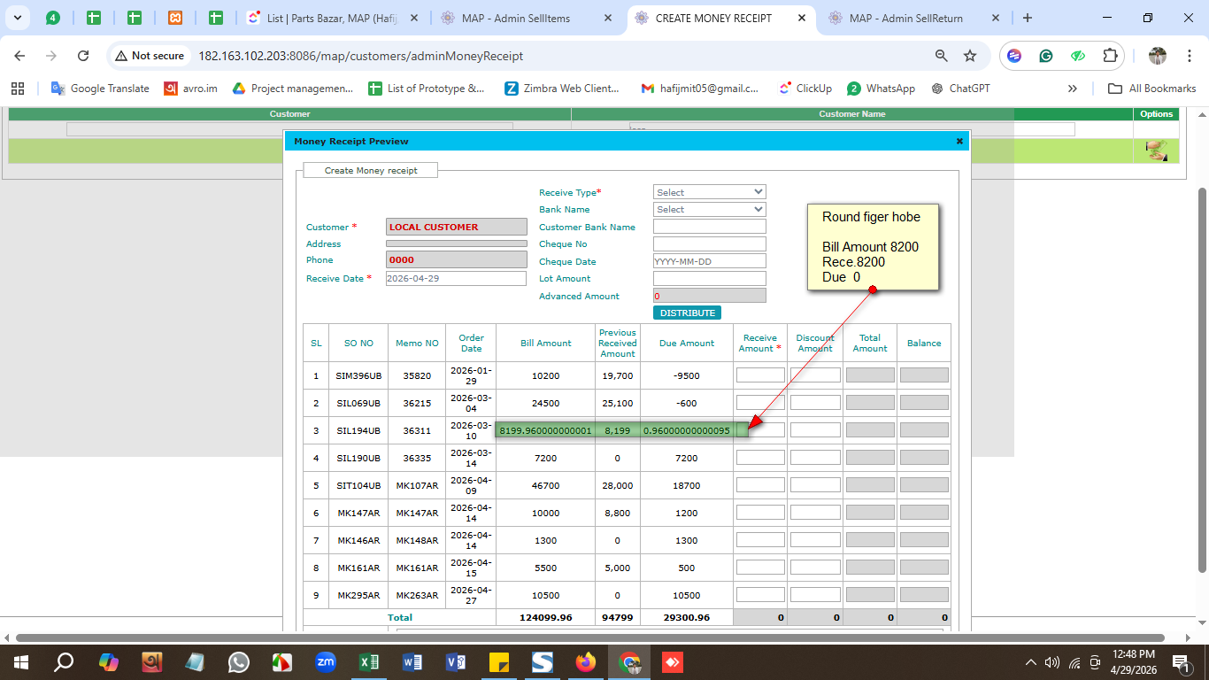Open the Bank Name select box
Screen dimensions: 1209x680
[x=709, y=210]
